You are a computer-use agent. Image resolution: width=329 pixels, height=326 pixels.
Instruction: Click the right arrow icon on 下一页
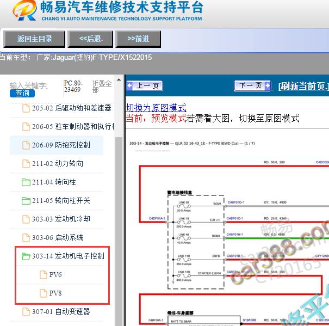coord(268,85)
